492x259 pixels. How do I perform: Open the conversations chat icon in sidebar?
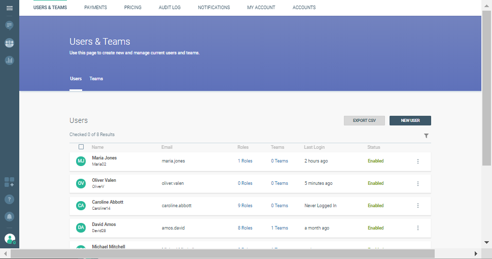coord(9,25)
